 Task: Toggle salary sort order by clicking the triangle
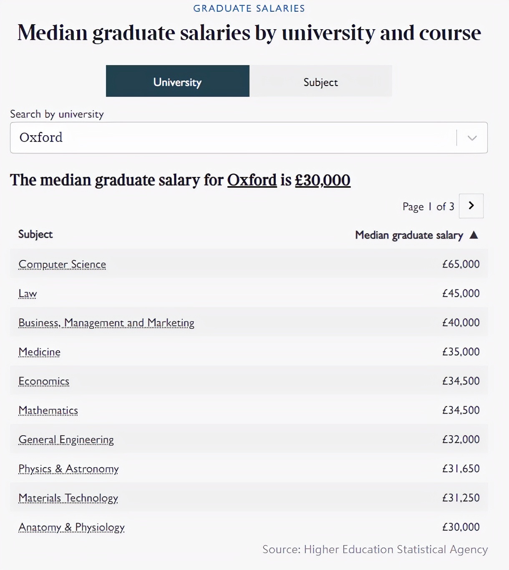(474, 235)
